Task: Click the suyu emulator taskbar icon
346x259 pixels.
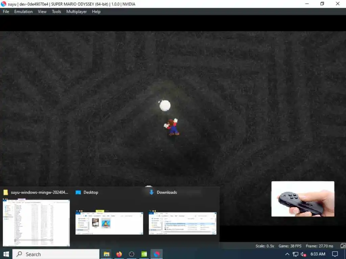Action: [157, 254]
